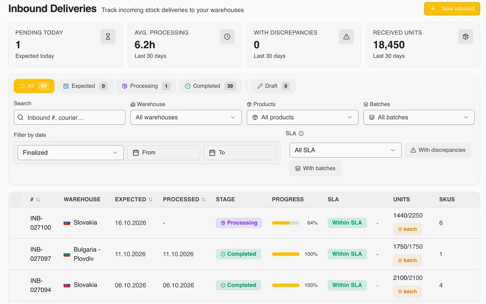Click the Slovakia flag in INB-027100 row
486x304 pixels.
(67, 223)
